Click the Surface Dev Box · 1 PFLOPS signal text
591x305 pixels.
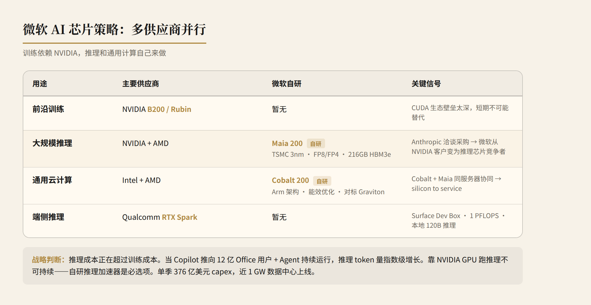tap(458, 221)
